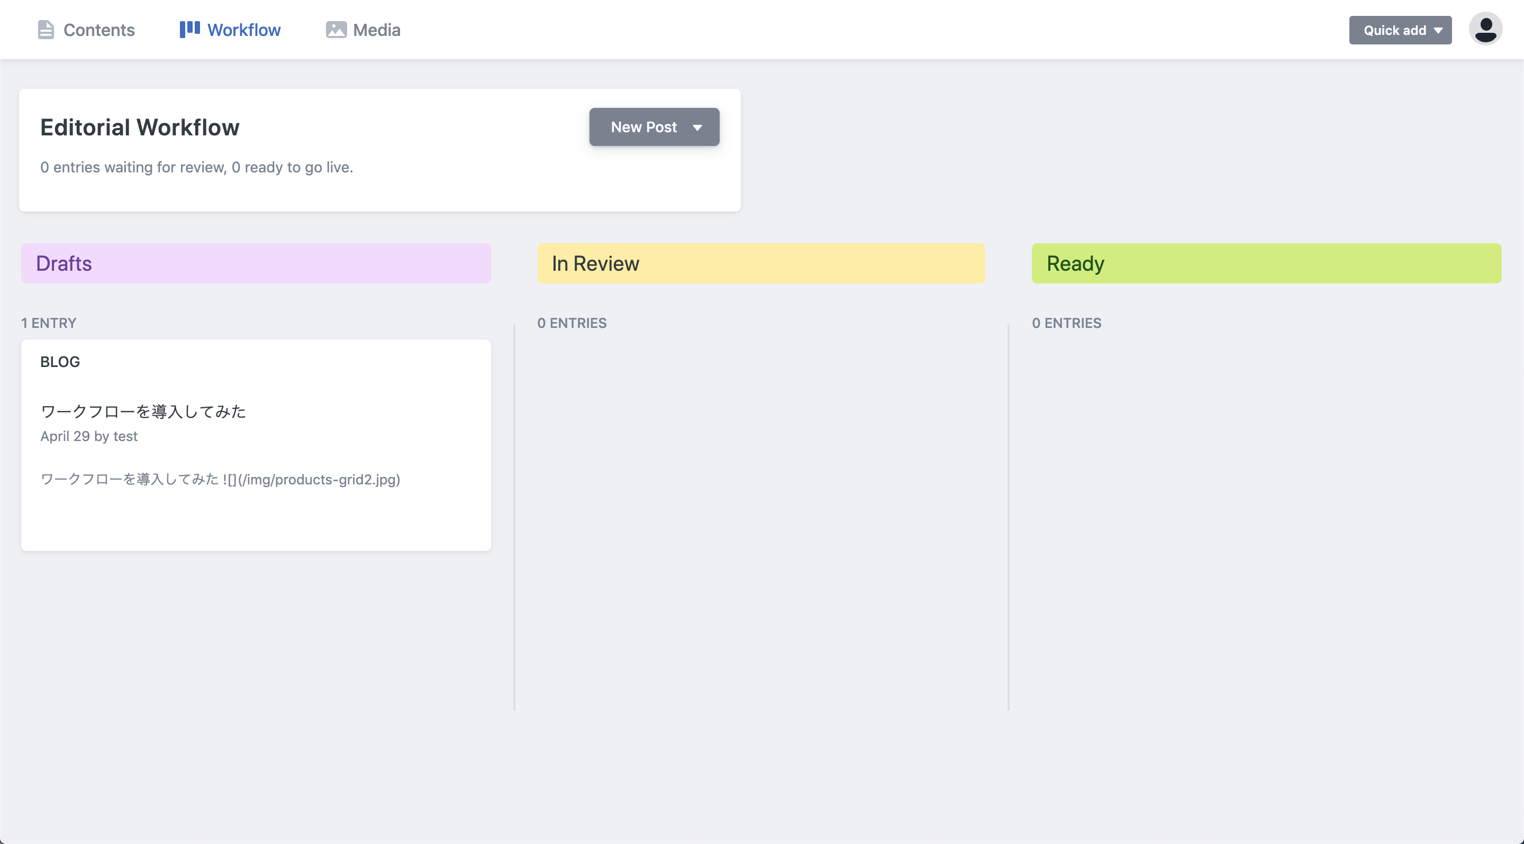Click the Contents document icon
Viewport: 1524px width, 844px height.
pyautogui.click(x=46, y=30)
